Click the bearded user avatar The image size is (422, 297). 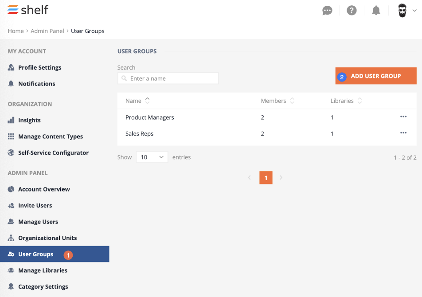402,11
